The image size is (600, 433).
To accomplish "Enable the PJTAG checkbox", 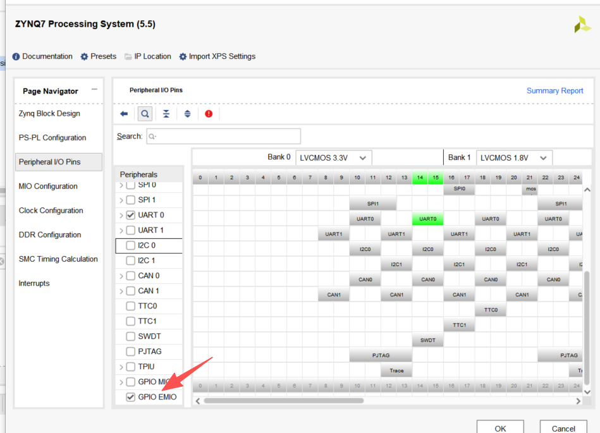I will pyautogui.click(x=130, y=351).
